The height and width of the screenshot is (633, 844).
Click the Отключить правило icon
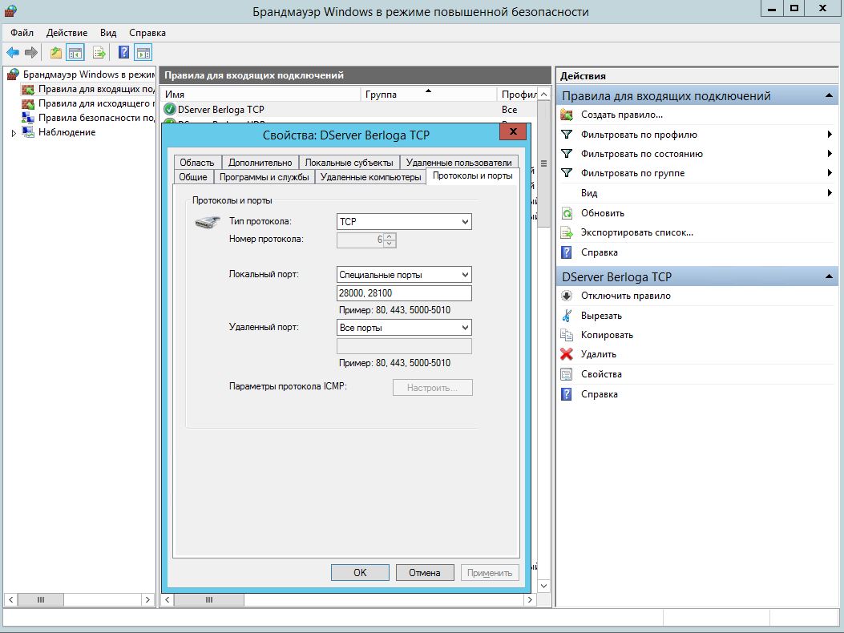pos(566,296)
